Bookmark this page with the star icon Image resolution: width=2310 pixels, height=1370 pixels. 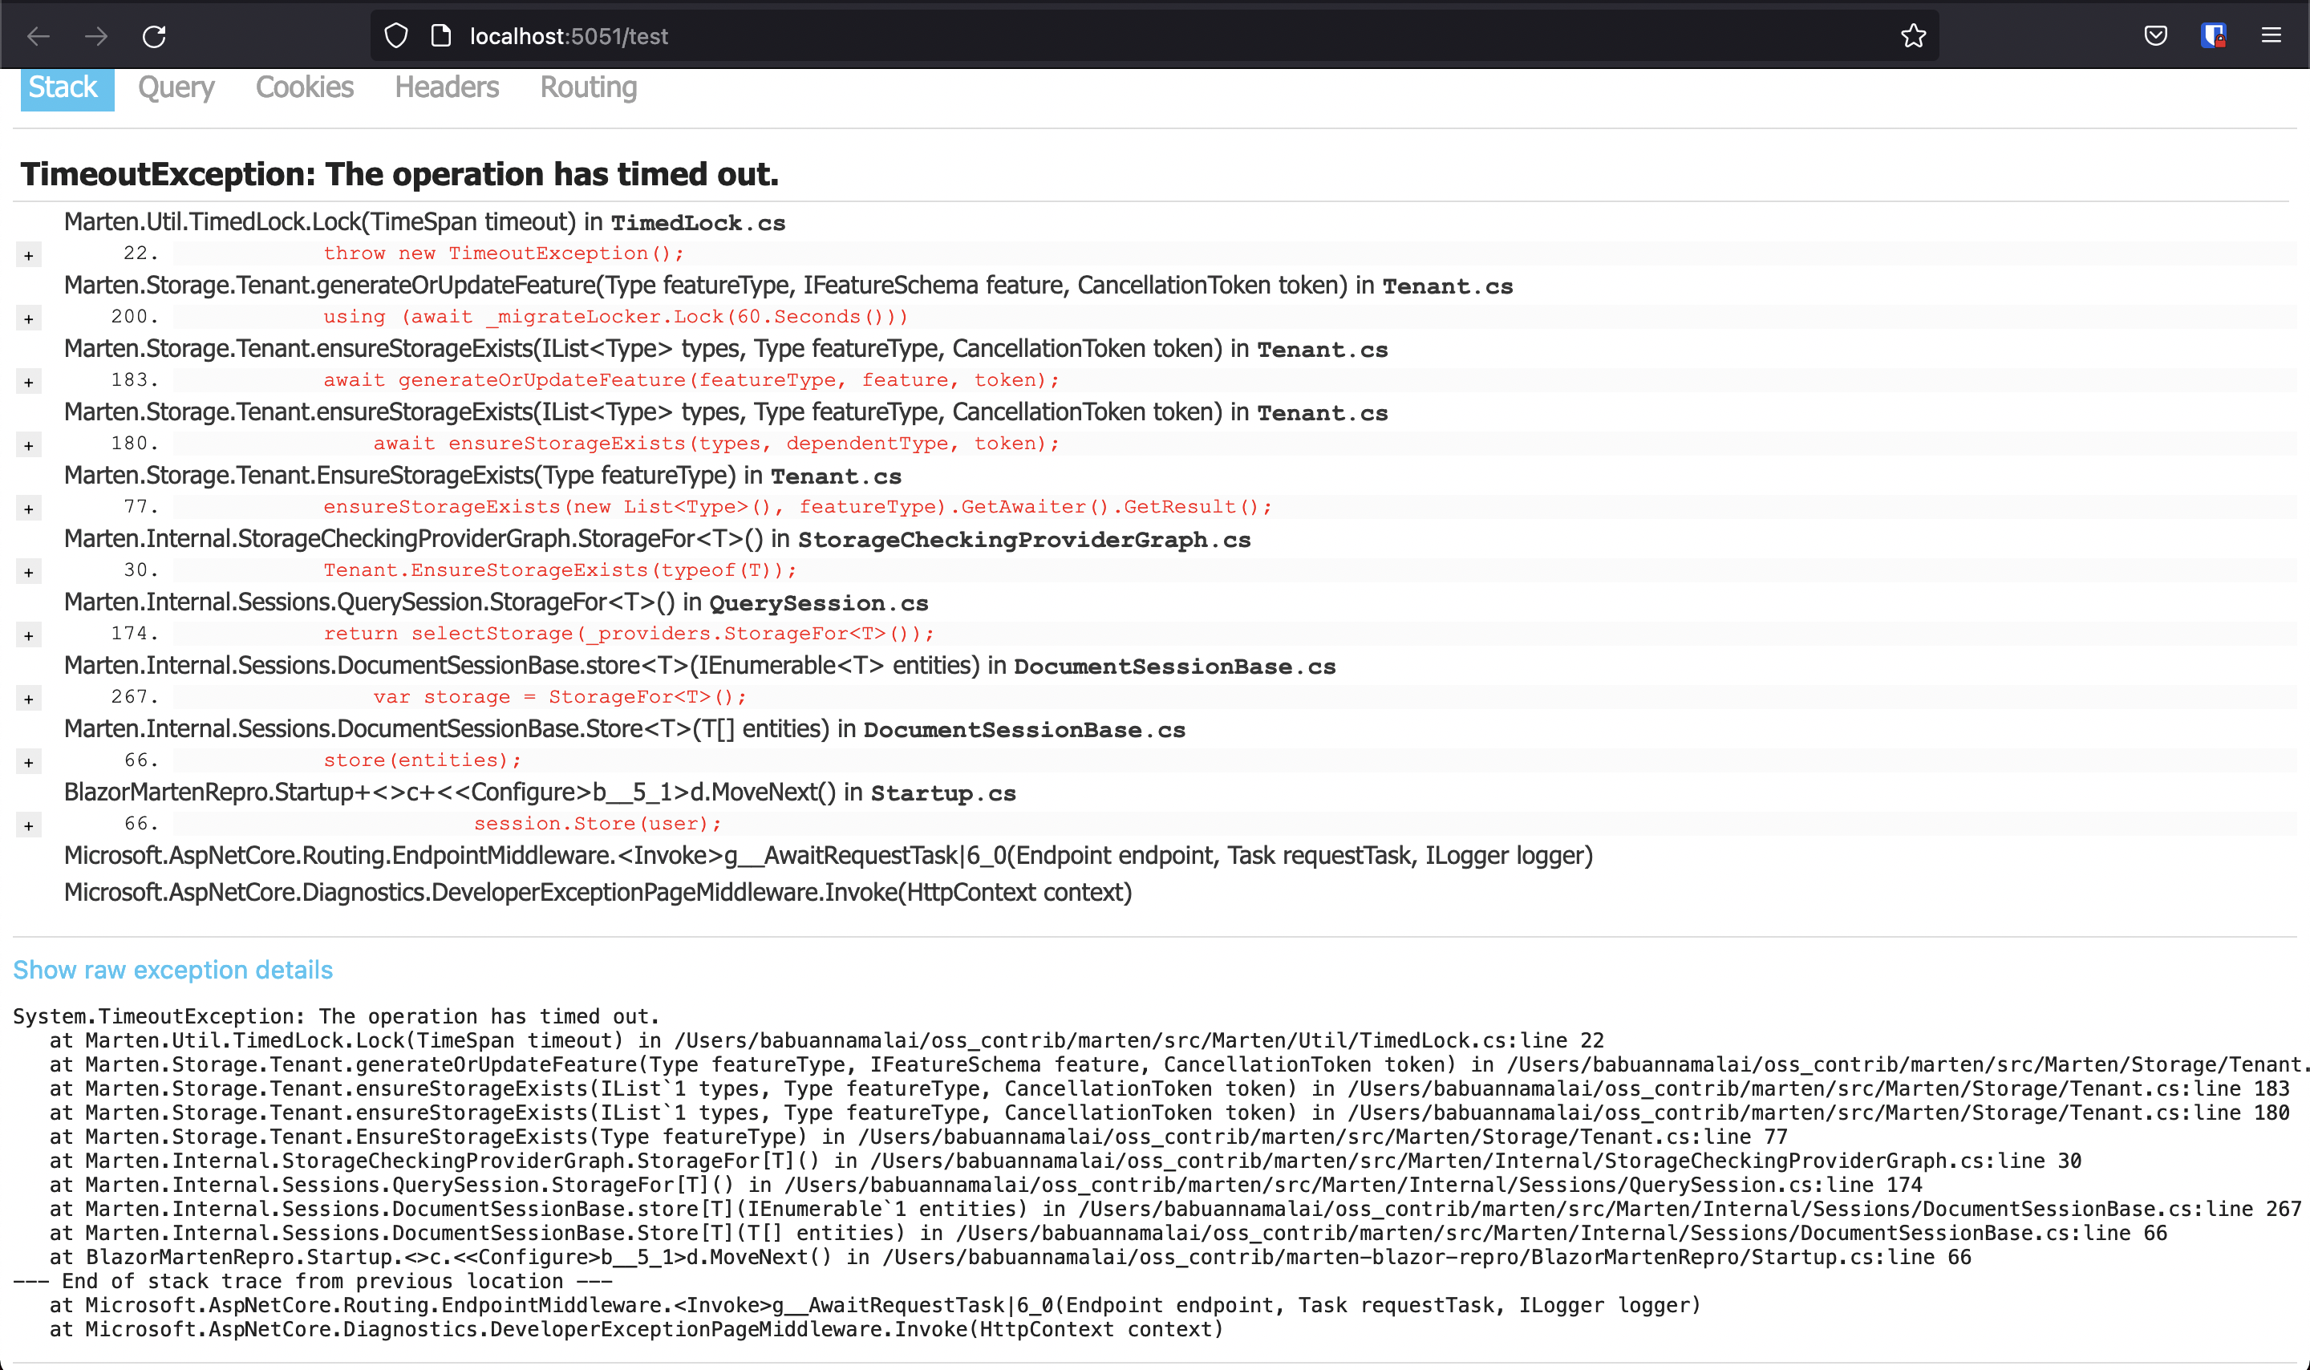[x=1913, y=36]
